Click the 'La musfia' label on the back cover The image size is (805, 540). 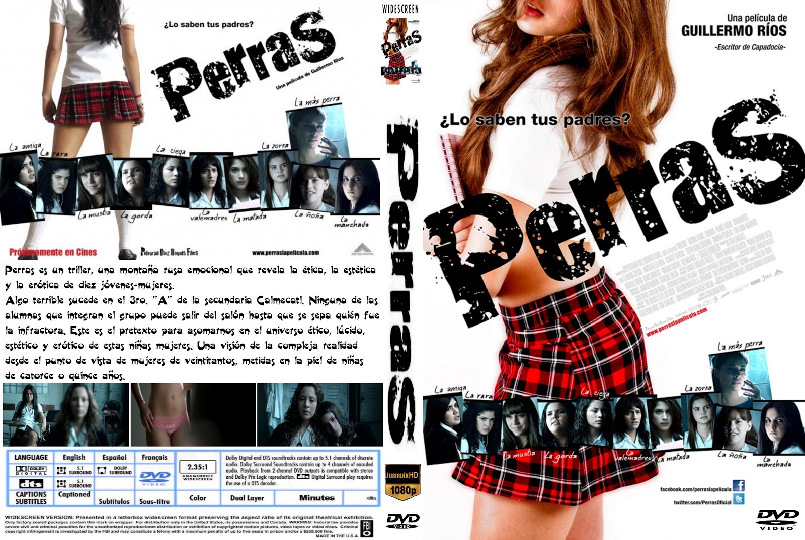pyautogui.click(x=94, y=214)
